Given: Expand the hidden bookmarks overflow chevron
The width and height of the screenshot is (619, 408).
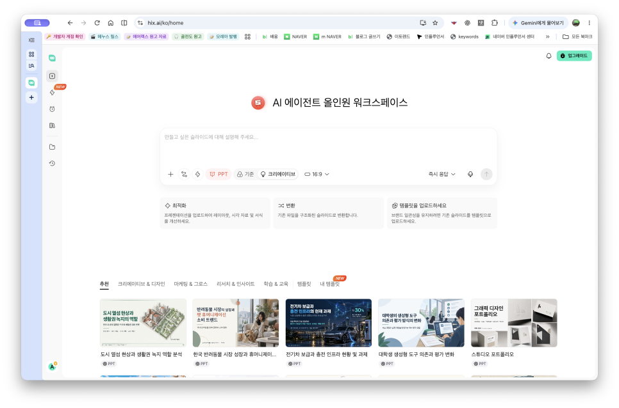Looking at the screenshot, I should coord(547,36).
